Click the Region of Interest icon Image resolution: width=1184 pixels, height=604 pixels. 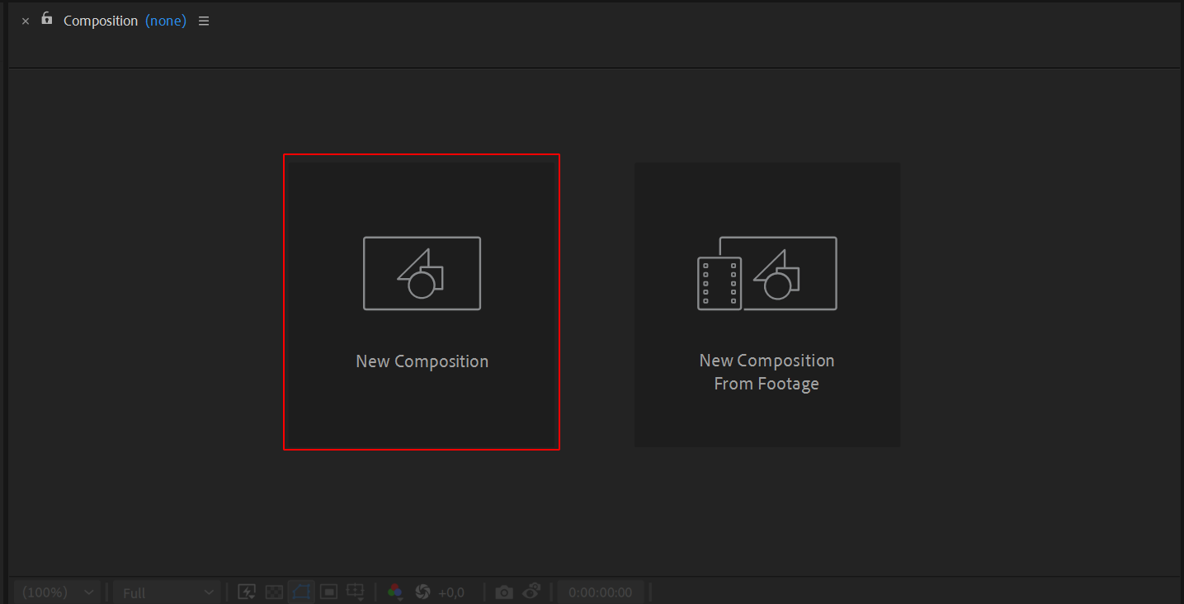pos(328,592)
